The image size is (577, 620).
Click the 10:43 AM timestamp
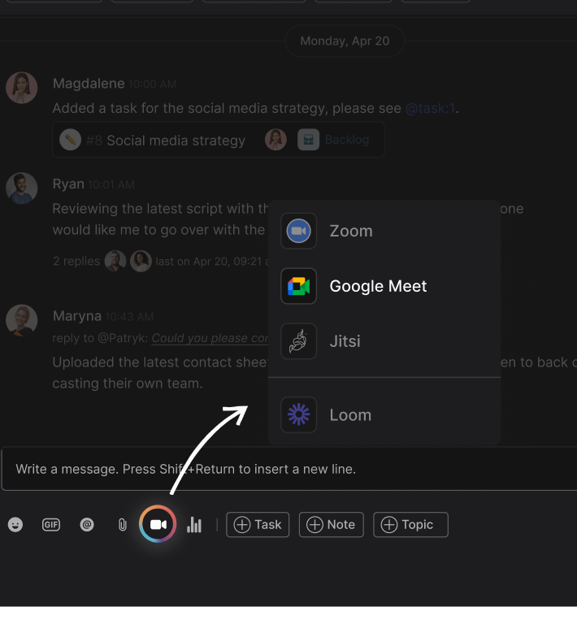click(x=129, y=317)
